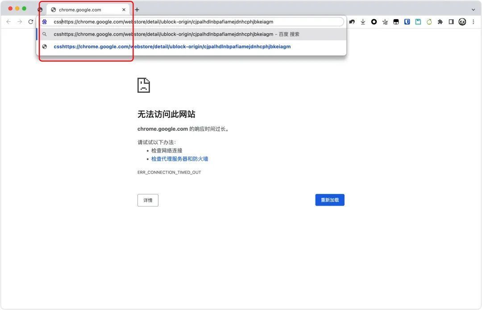Click the magnifier icon in first suggestion
This screenshot has width=482, height=310.
pos(45,34)
